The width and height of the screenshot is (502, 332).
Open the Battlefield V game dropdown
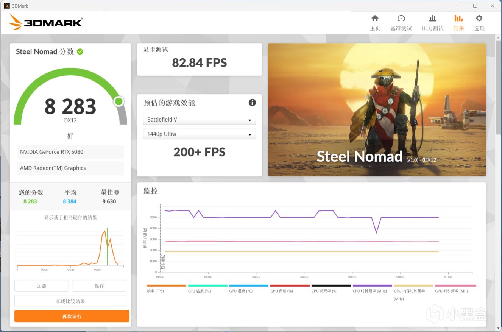[200, 120]
